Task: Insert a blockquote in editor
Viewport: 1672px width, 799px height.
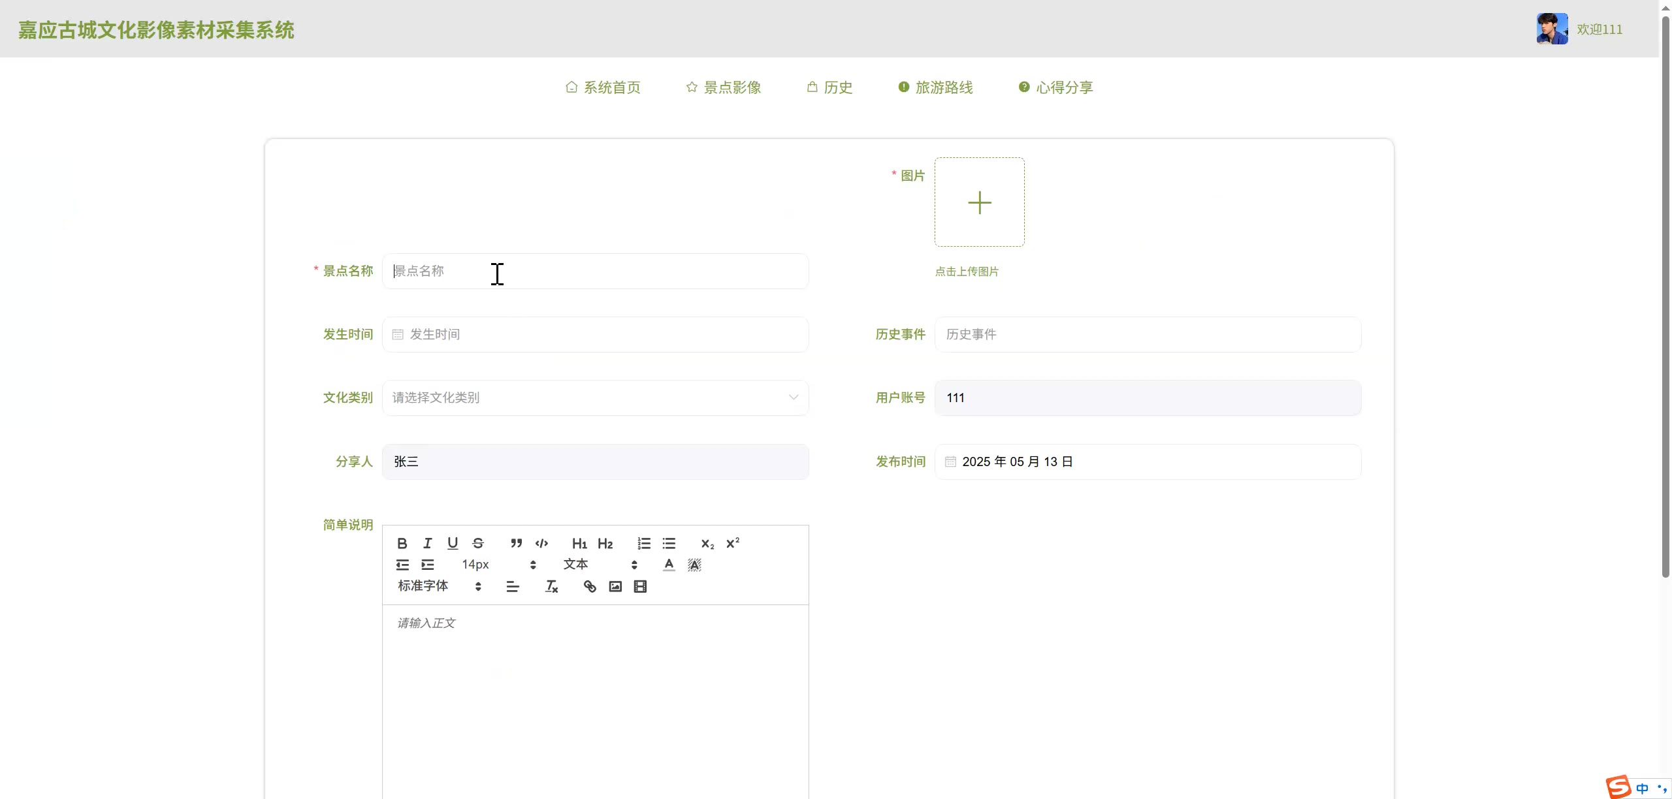Action: 516,543
